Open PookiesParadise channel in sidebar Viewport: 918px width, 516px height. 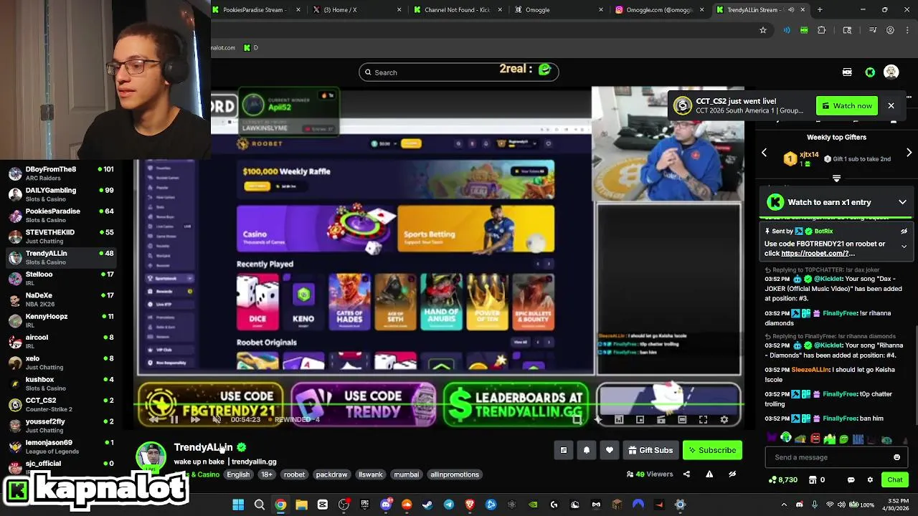(61, 215)
